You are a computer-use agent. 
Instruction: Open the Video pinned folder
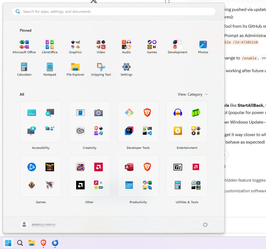101,47
